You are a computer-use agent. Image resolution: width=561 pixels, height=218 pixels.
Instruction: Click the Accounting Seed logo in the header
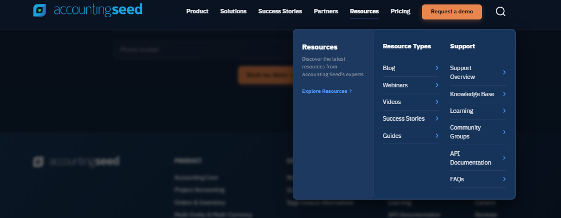point(88,11)
